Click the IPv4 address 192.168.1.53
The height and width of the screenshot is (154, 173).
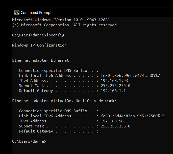[x=114, y=81]
